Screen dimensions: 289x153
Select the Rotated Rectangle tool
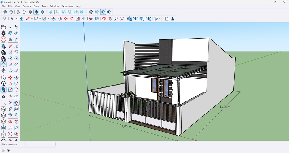click(x=16, y=52)
